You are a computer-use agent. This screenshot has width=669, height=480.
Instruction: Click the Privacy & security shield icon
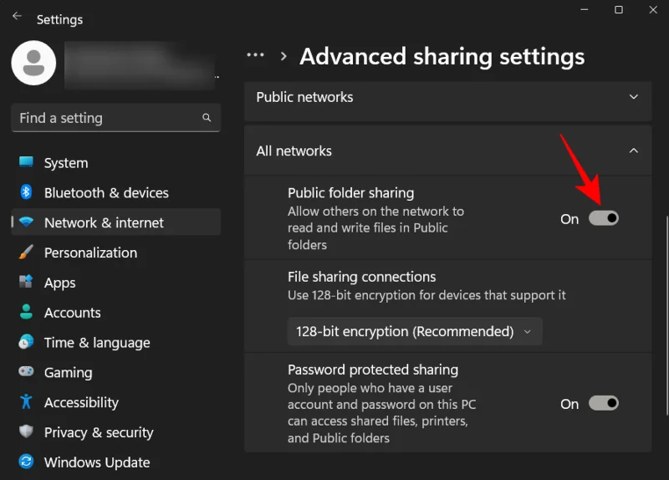point(26,431)
